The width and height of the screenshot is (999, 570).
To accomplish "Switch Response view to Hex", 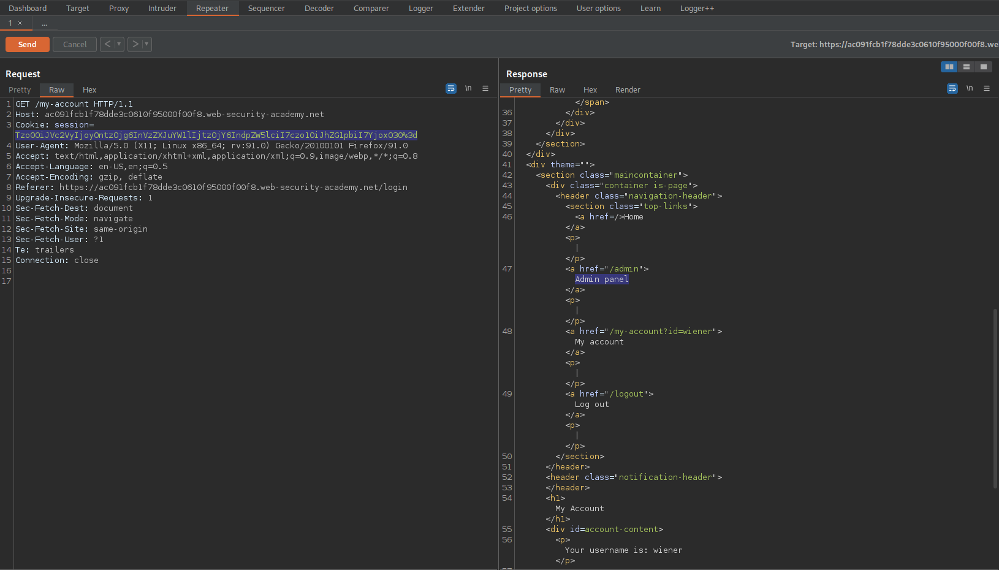I will click(x=590, y=89).
